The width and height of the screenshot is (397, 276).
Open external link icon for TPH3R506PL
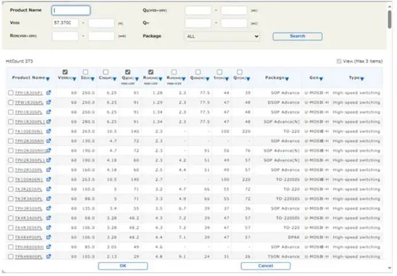(49, 208)
